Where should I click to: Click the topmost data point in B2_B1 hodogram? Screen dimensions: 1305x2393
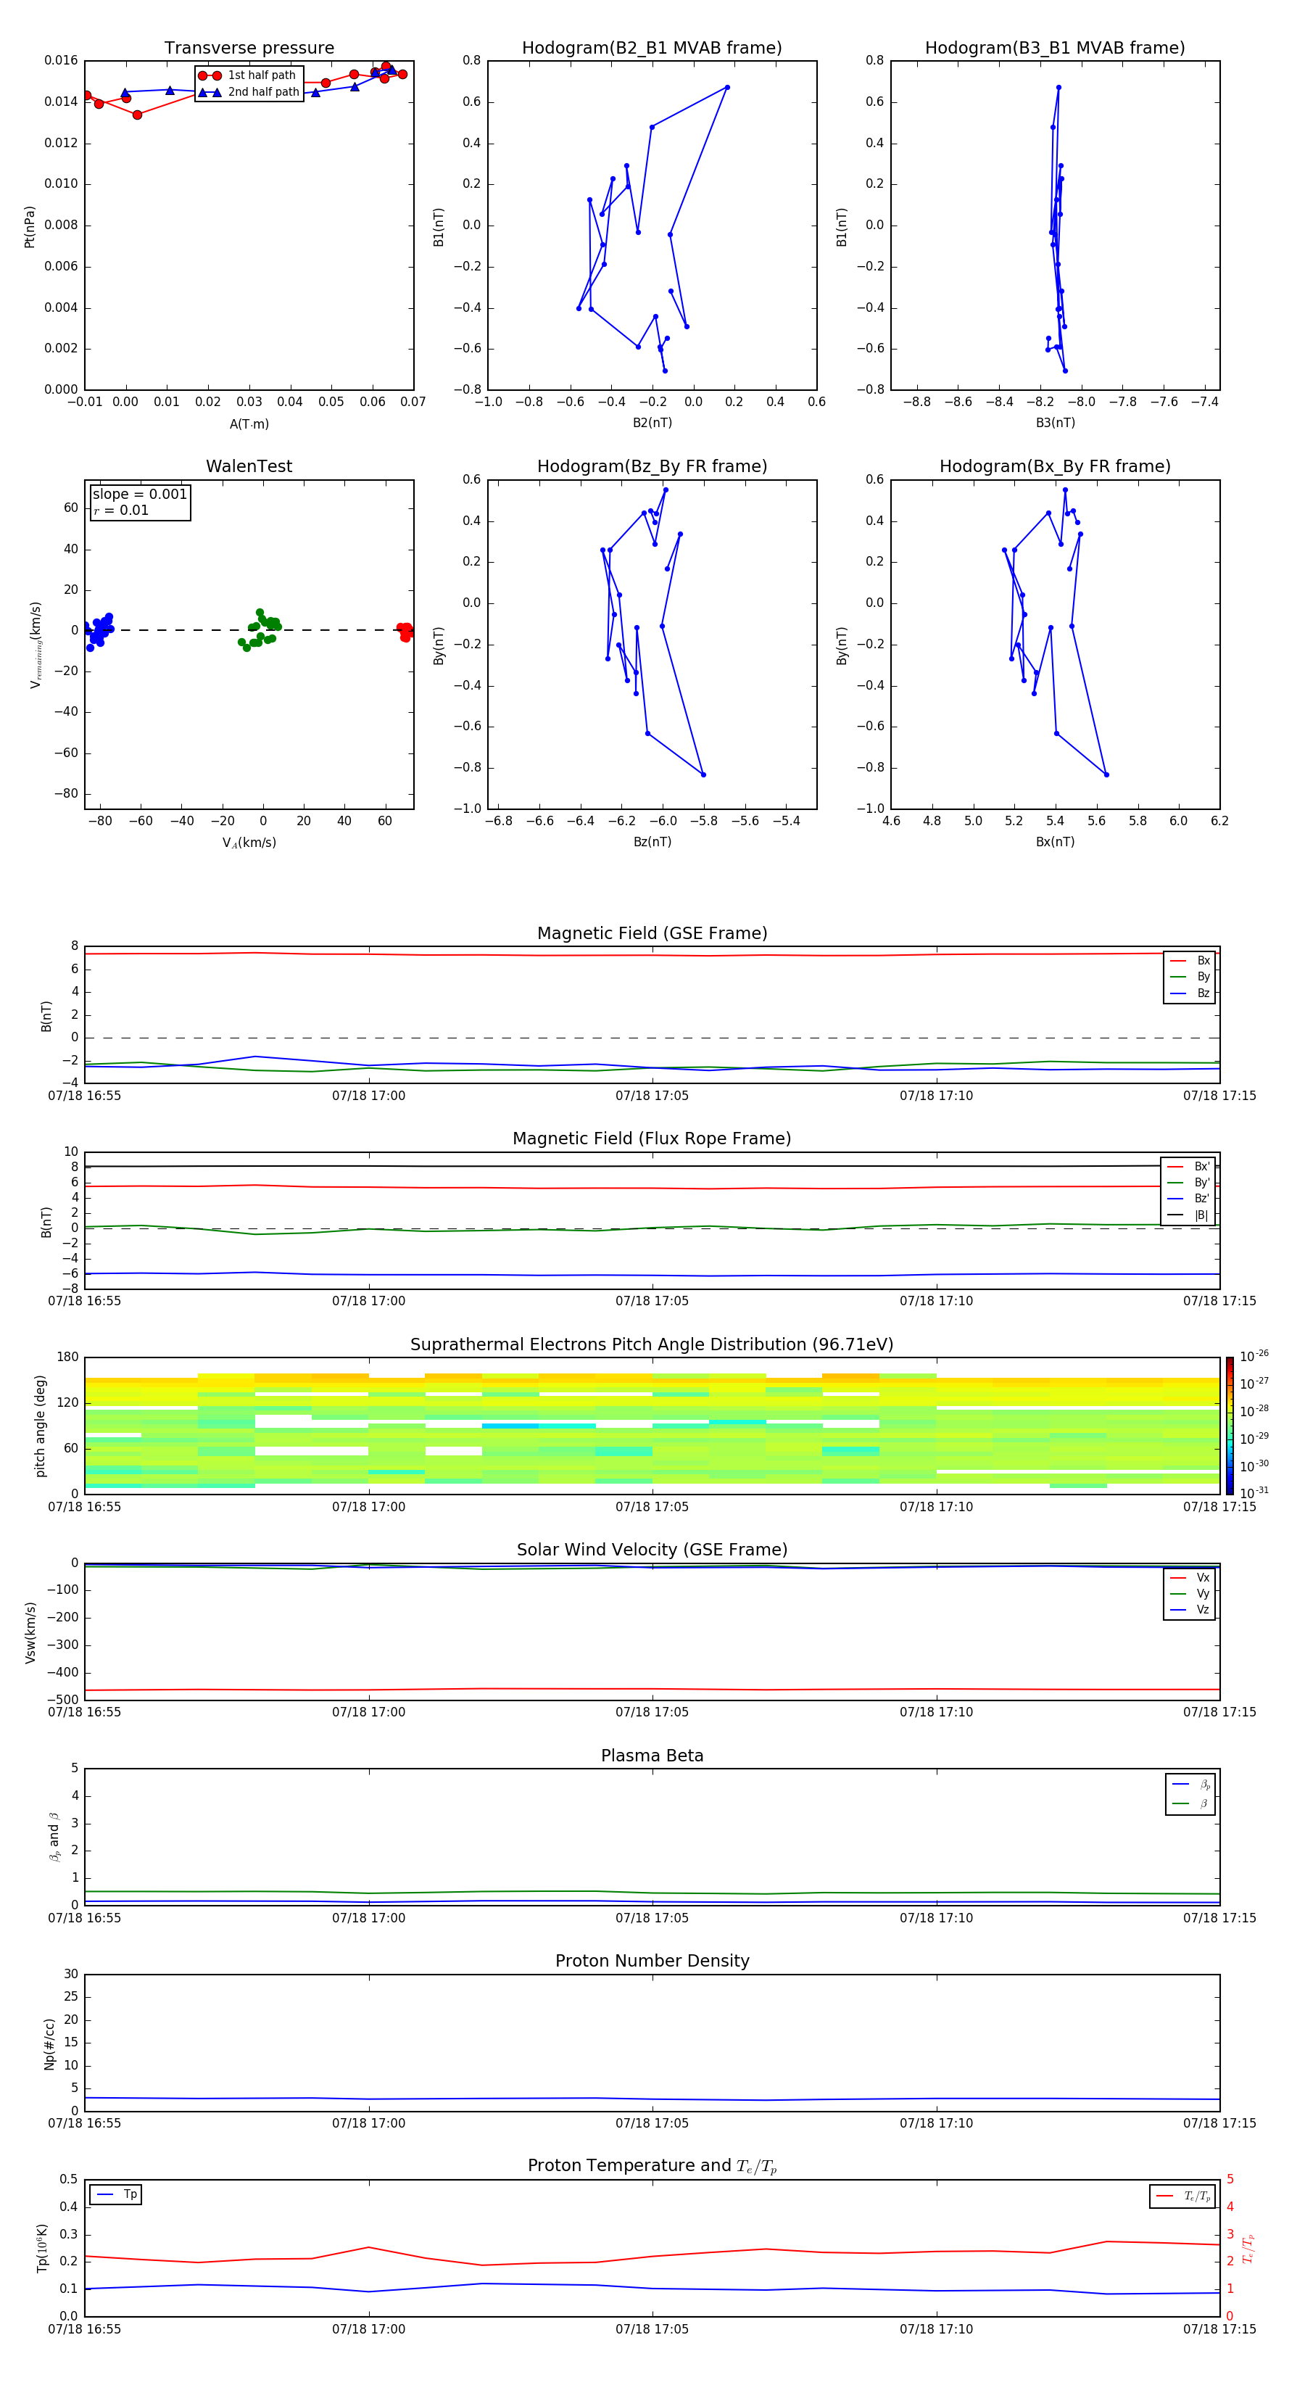(727, 87)
